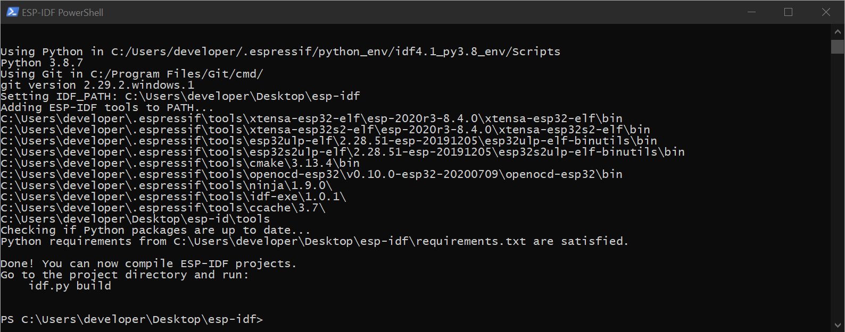
Task: Click the PS prompt at esp-idf directory
Action: (131, 319)
